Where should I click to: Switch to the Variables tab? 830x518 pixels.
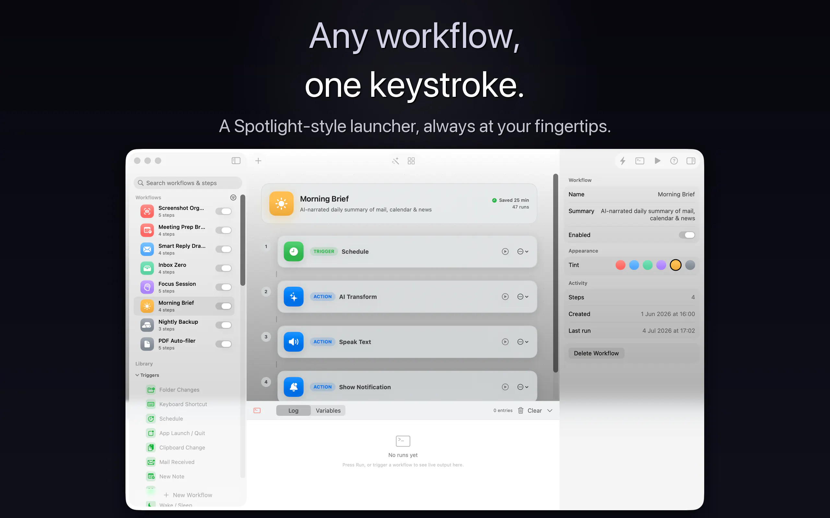pyautogui.click(x=328, y=411)
